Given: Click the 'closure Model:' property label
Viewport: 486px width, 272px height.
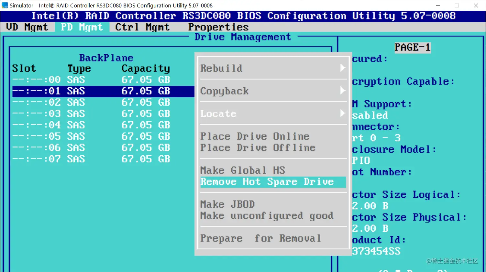Looking at the screenshot, I should [x=394, y=149].
